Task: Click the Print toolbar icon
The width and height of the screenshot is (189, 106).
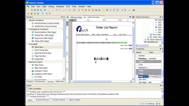Action: click(x=49, y=10)
